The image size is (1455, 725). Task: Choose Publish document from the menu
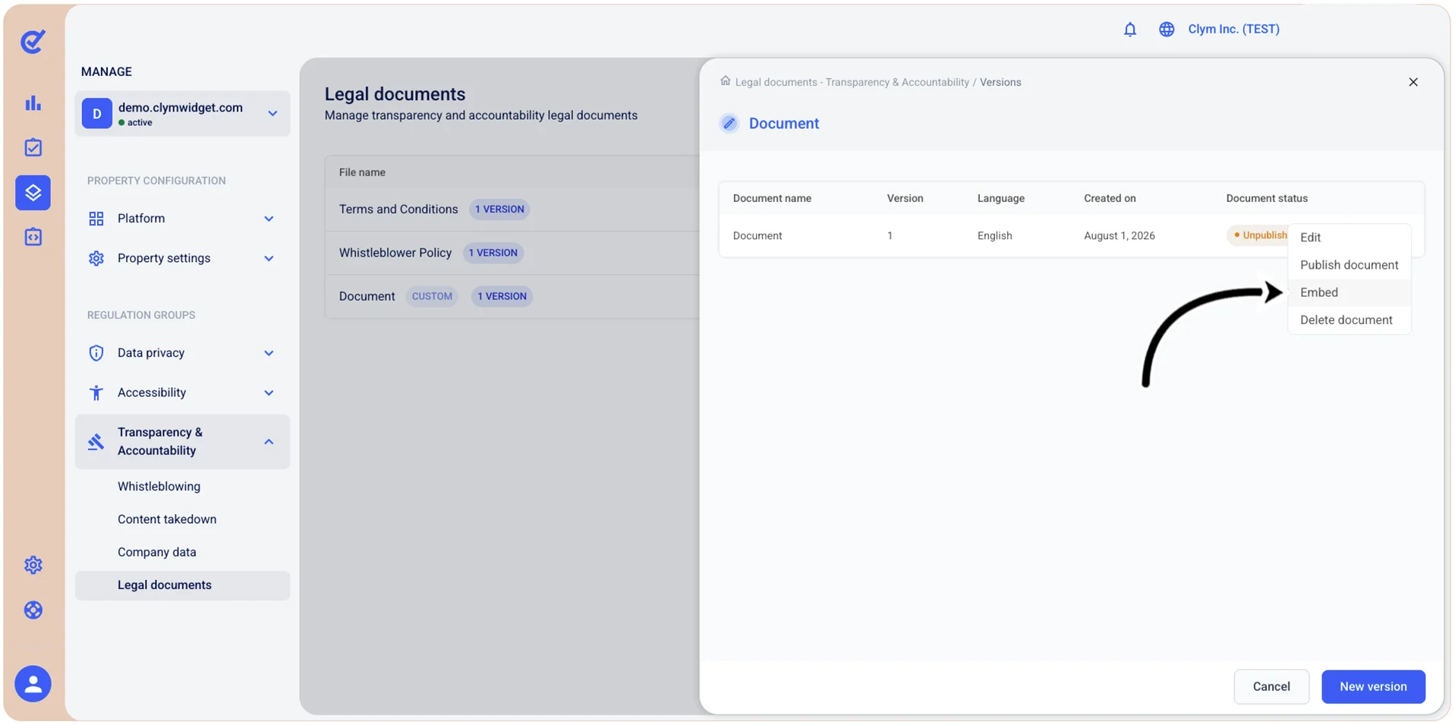point(1349,265)
